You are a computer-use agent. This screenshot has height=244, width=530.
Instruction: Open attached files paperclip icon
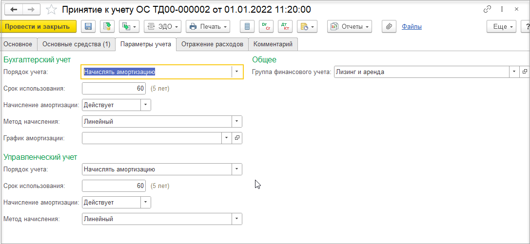click(x=389, y=27)
